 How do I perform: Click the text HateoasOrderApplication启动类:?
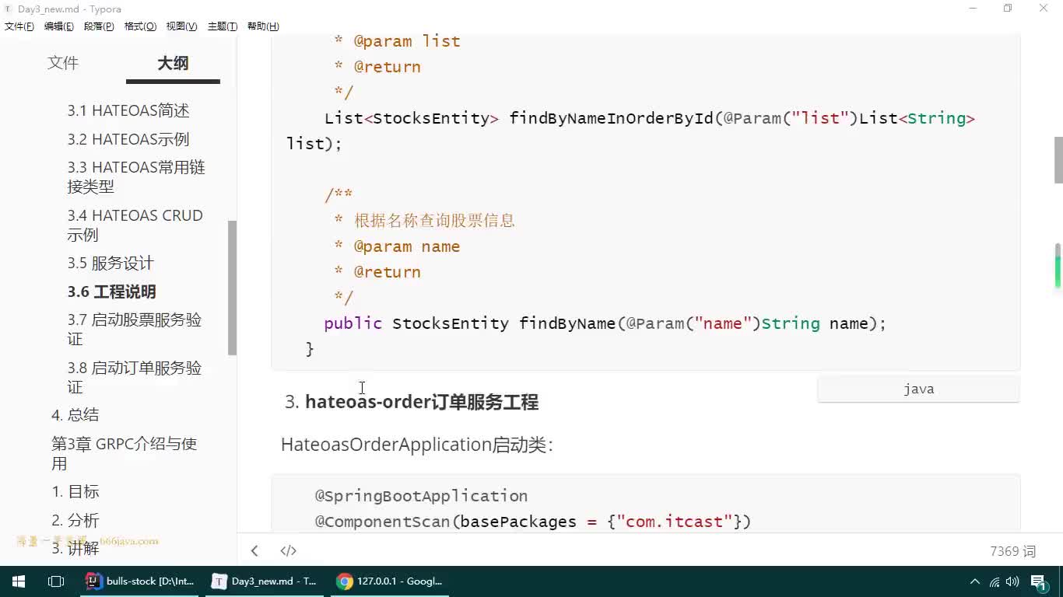tap(417, 445)
